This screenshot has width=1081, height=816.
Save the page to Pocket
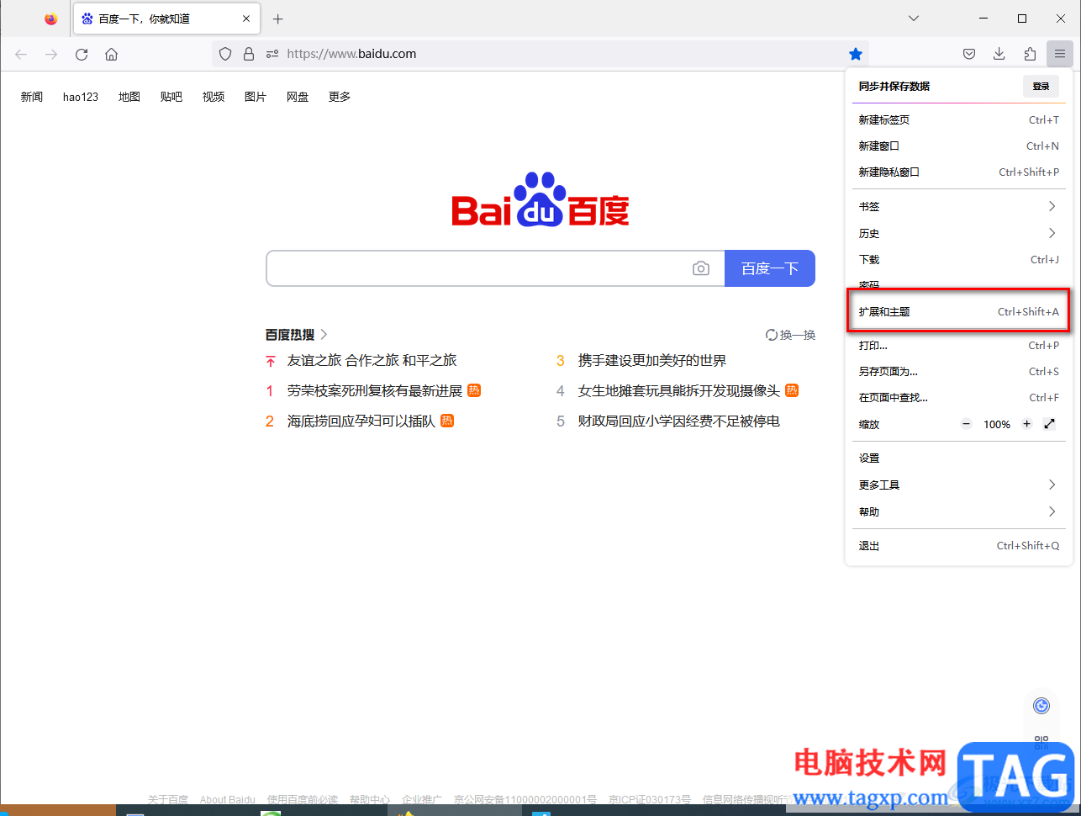point(969,54)
